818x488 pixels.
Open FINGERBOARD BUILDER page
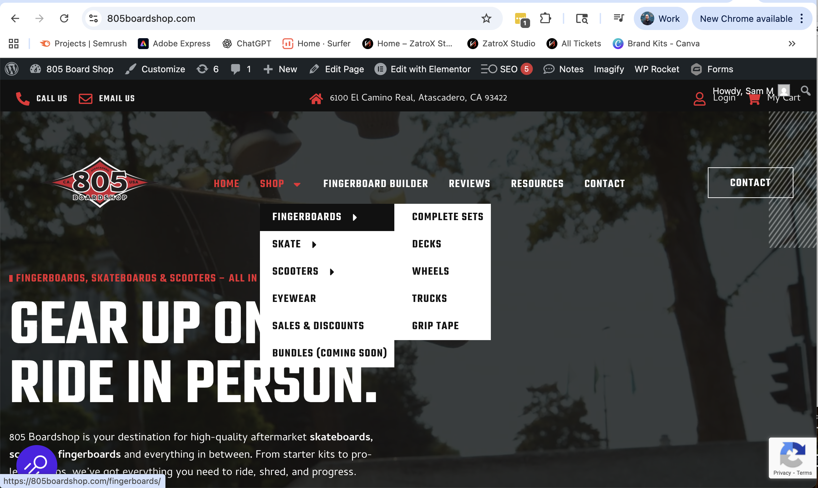click(x=376, y=183)
